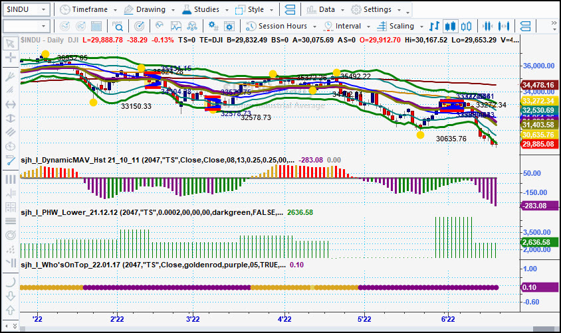Expand the Scaling dropdown arrow
Image resolution: width=561 pixels, height=333 pixels.
click(x=421, y=27)
